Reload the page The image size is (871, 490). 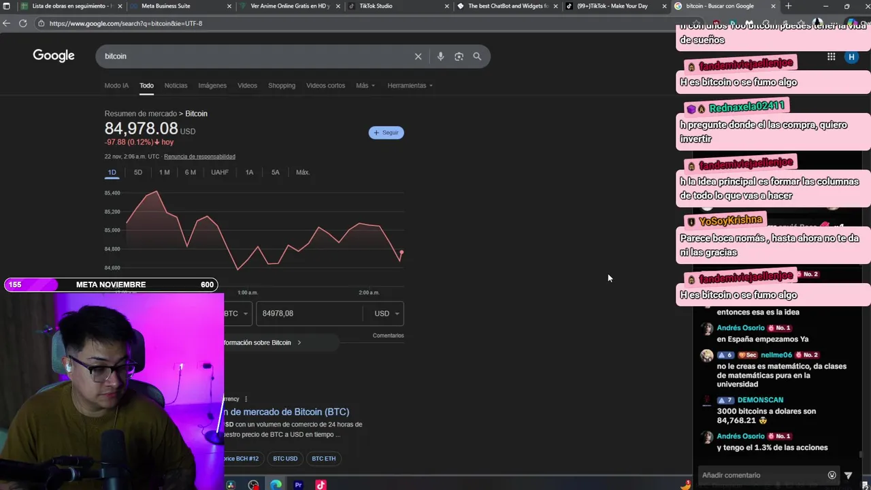[x=22, y=23]
